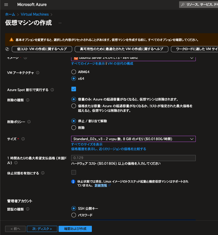The image size is (218, 235).
Task: Click Microsoft Azure header title
Action: click(x=32, y=5)
